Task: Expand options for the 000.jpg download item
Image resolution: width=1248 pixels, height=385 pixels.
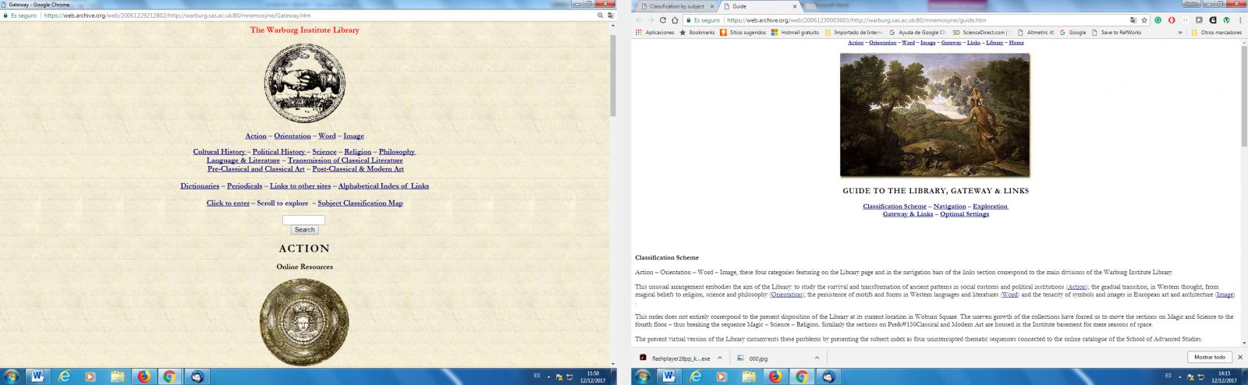Action: pos(817,358)
